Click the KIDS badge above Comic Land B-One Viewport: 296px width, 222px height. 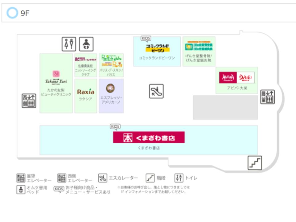(x=146, y=39)
